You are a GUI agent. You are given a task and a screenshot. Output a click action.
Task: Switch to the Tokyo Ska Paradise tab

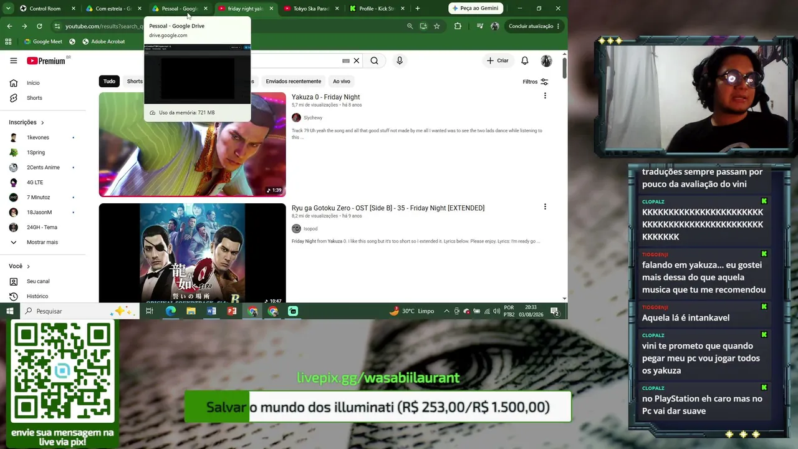tap(311, 9)
